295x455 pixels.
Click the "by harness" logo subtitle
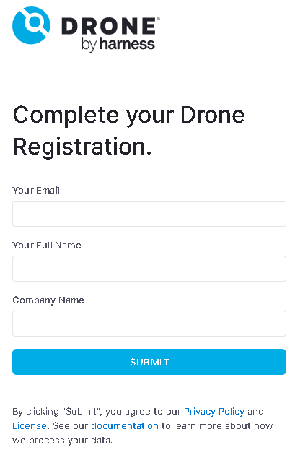click(x=118, y=44)
